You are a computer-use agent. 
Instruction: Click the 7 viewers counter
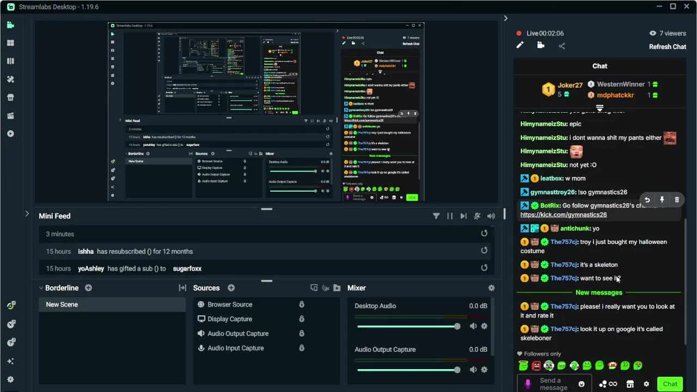pyautogui.click(x=668, y=33)
